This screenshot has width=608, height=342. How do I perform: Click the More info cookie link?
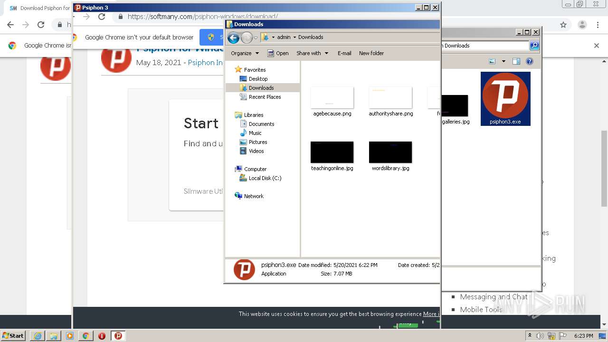tap(431, 314)
